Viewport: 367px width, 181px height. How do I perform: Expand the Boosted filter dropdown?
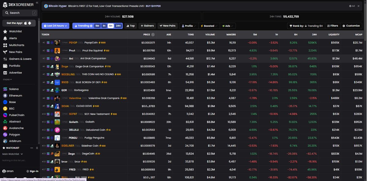(209, 26)
